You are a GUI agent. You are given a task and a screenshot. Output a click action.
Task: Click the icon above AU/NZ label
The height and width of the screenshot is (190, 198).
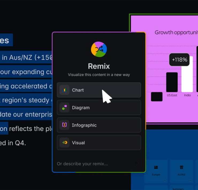pyautogui.click(x=181, y=167)
